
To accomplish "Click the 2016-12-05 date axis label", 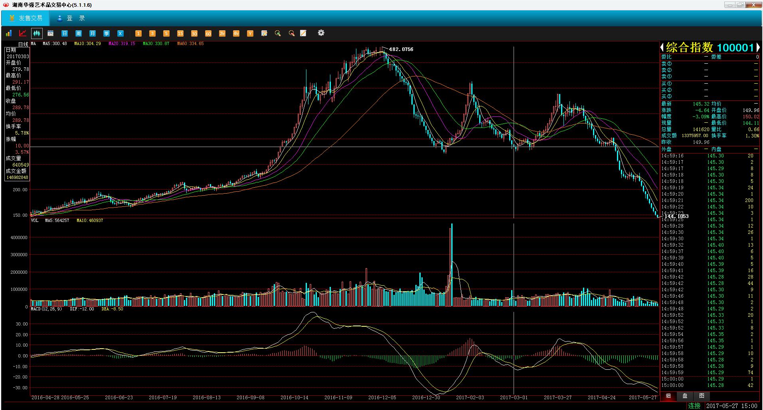I will point(382,397).
